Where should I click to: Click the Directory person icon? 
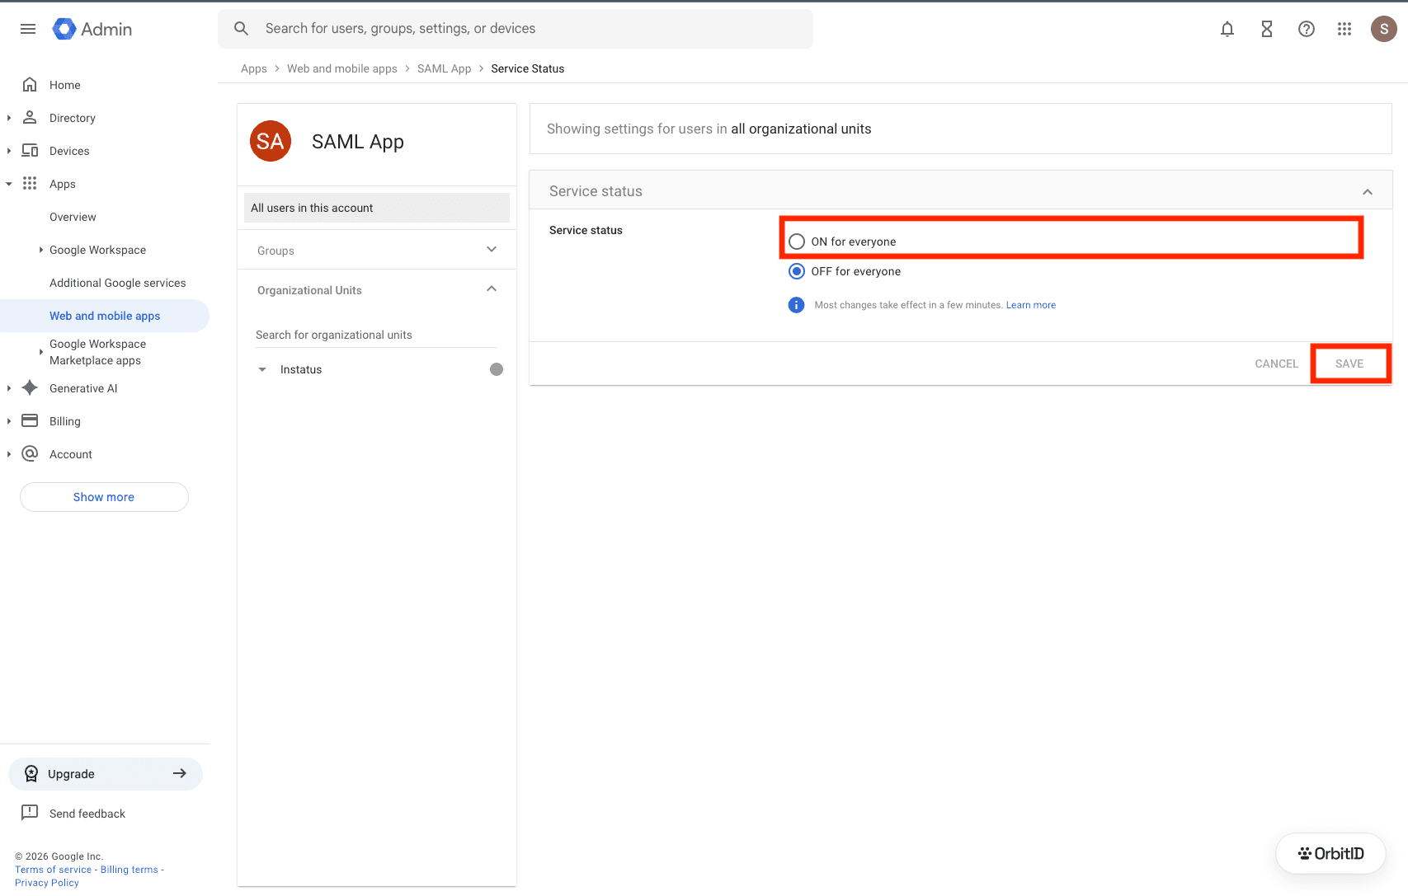pos(30,117)
